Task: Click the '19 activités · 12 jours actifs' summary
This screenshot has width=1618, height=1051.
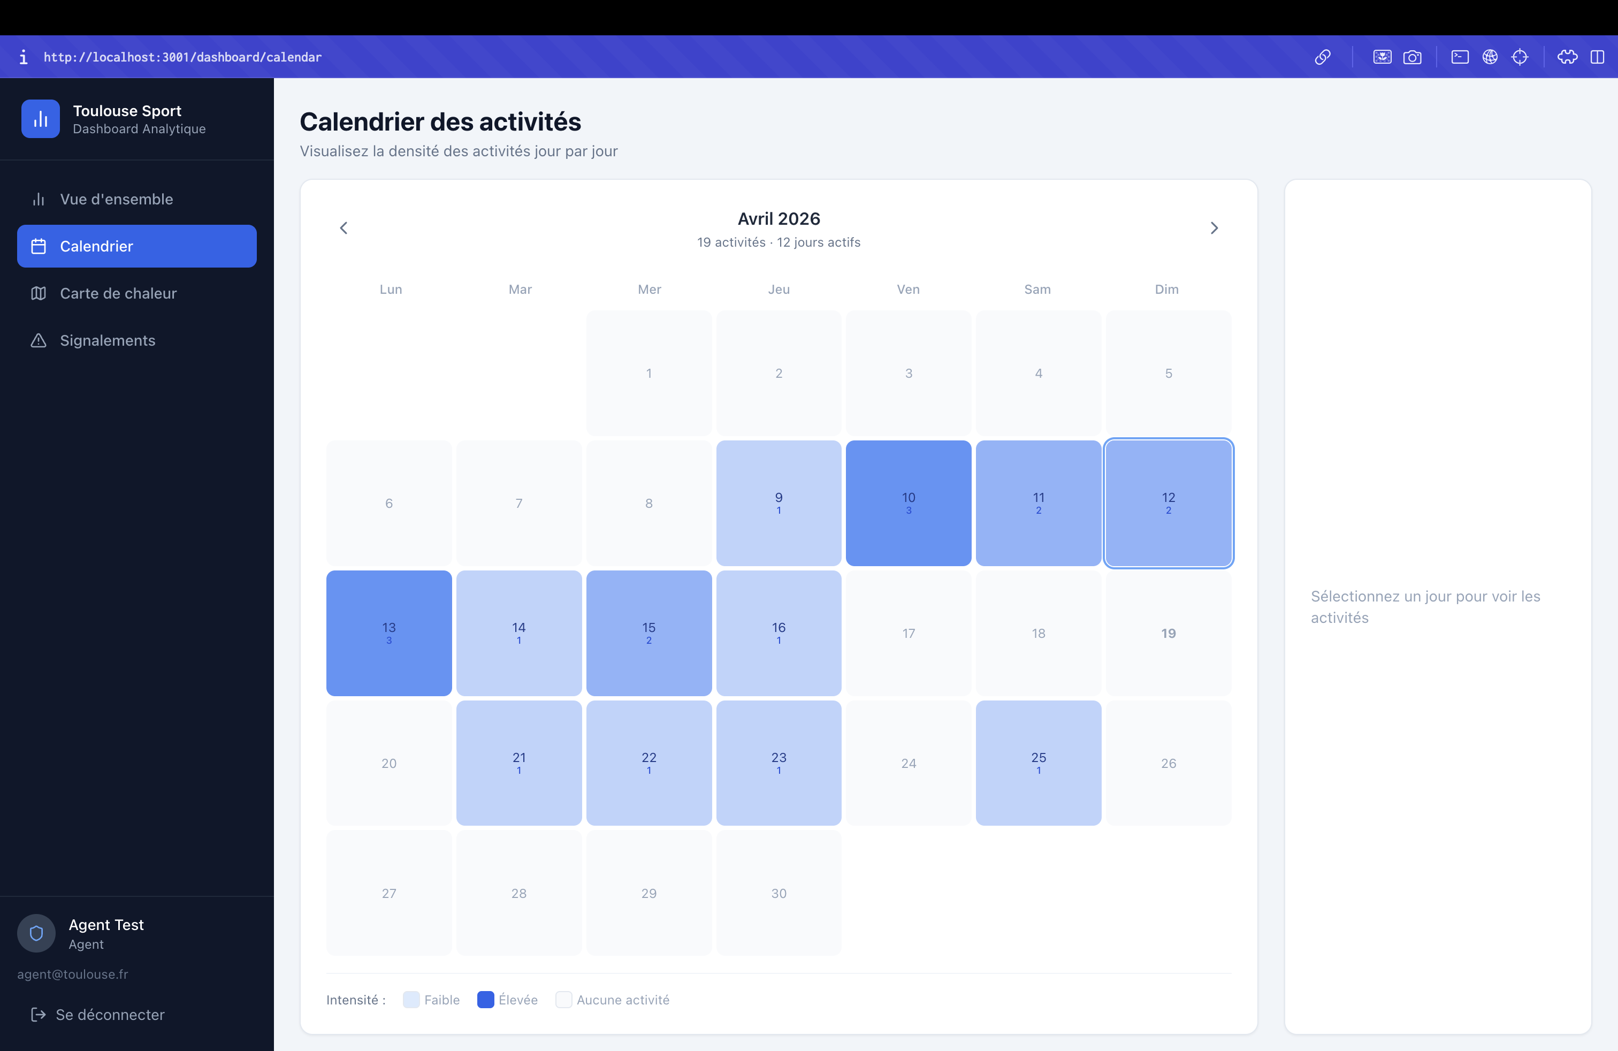Action: click(x=779, y=243)
